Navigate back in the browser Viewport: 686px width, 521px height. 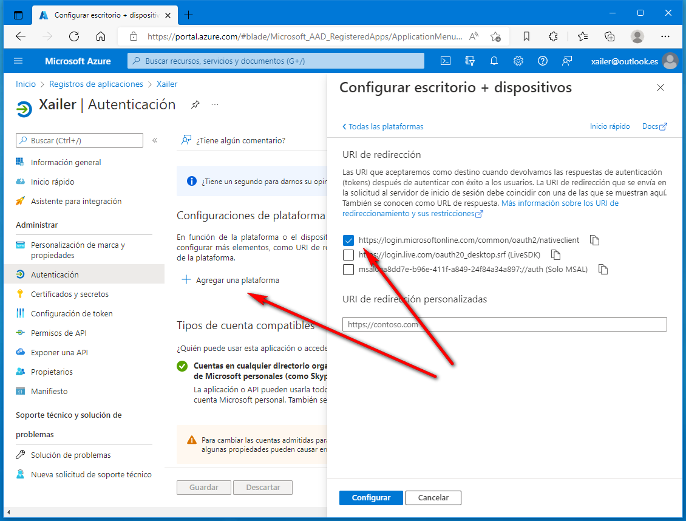point(21,36)
